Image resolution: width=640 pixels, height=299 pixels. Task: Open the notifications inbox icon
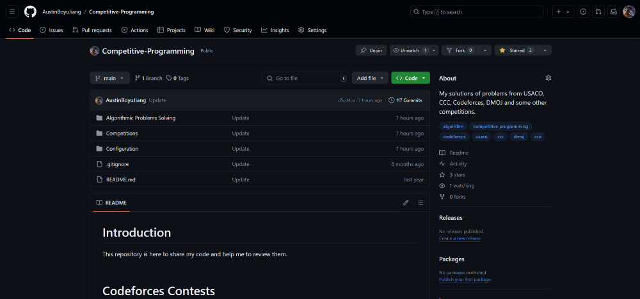click(x=613, y=11)
